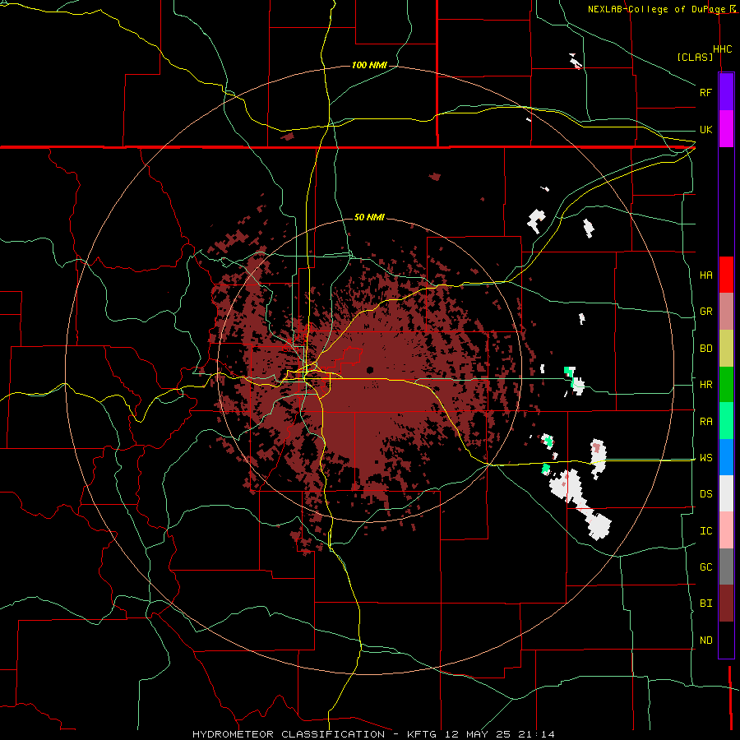Click the IC ice crystals pink swatch
Image resolution: width=740 pixels, height=740 pixels.
coord(726,530)
